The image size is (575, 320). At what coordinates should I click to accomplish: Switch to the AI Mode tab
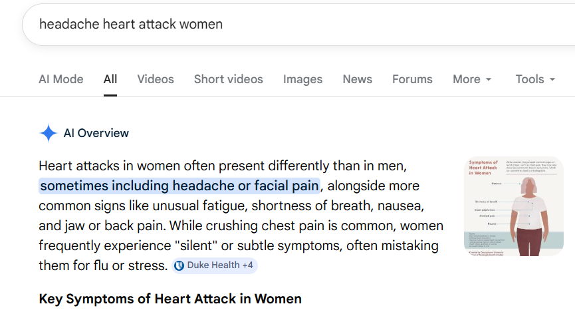61,79
